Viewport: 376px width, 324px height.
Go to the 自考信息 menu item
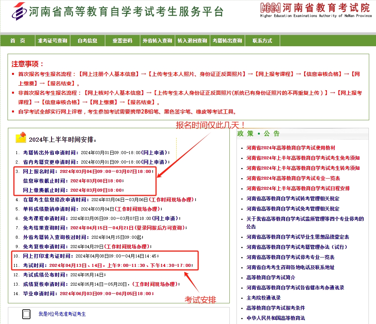[x=87, y=41]
